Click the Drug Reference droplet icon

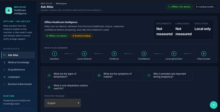click(x=4, y=70)
